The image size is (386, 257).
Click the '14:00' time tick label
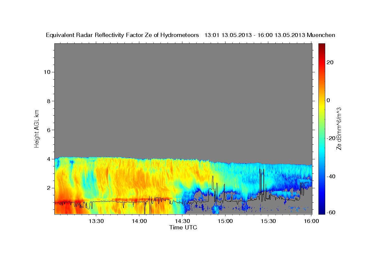(x=139, y=221)
